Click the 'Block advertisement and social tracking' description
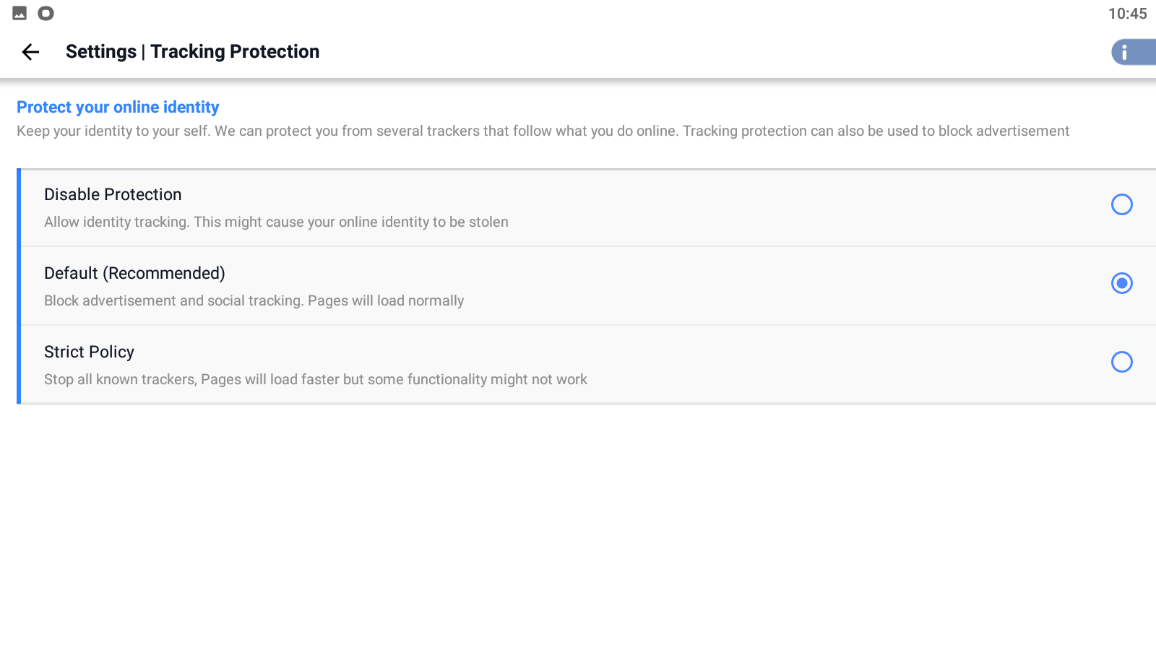The image size is (1156, 650). pyautogui.click(x=254, y=300)
